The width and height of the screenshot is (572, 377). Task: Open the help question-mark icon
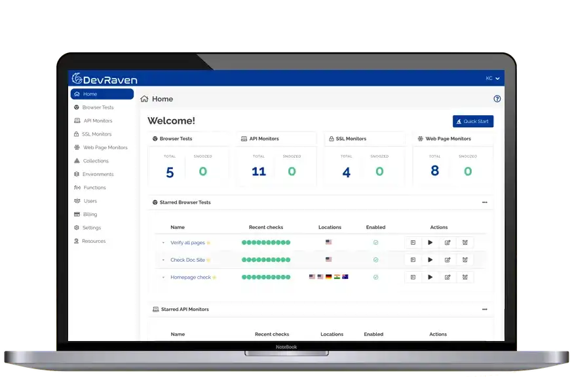tap(497, 98)
